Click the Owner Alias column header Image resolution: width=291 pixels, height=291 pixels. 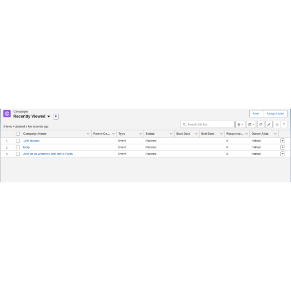(260, 134)
